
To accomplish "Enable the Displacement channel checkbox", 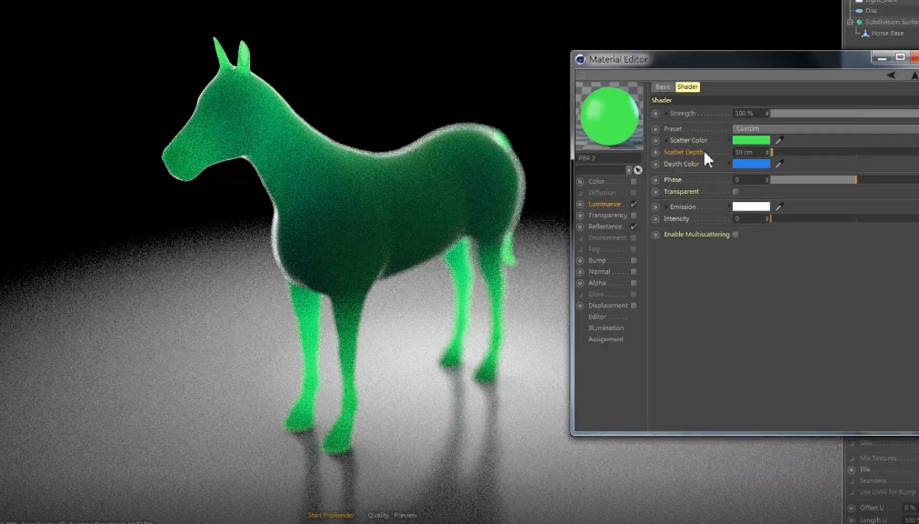I will pos(634,305).
